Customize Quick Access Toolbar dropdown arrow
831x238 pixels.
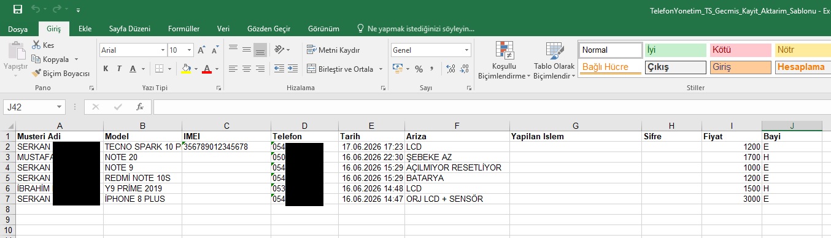tap(79, 10)
